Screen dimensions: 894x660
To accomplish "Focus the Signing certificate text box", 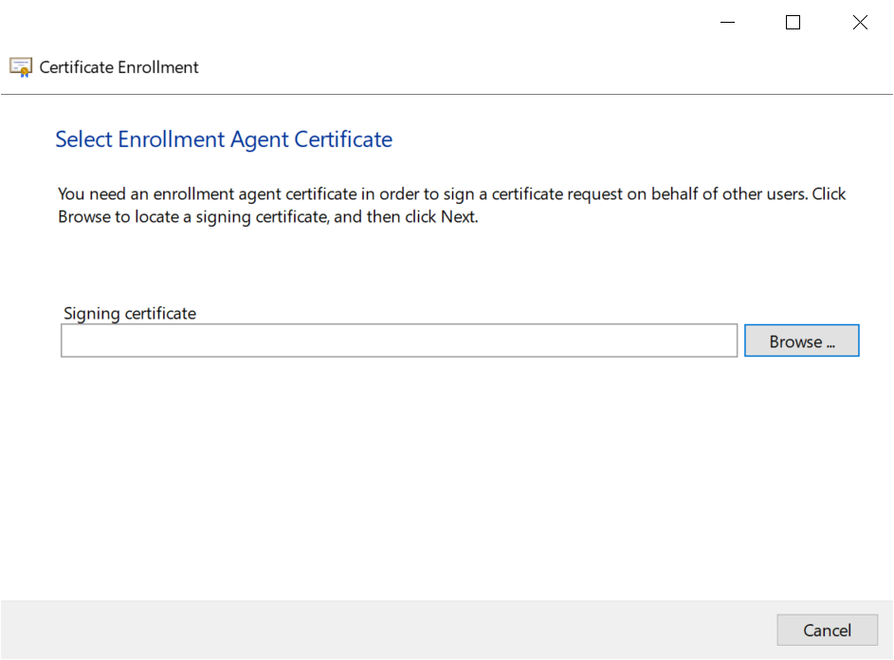I will click(398, 341).
